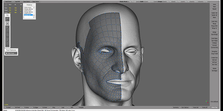The height and width of the screenshot is (111, 223).
Task: Click the Redo button
Action: pos(214,7)
